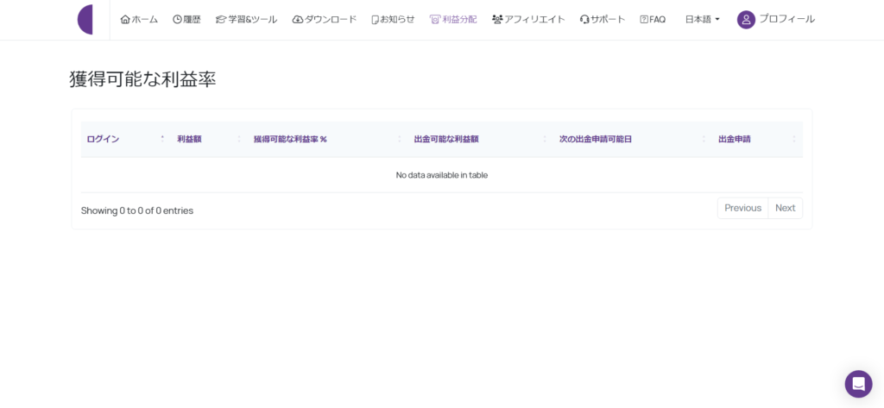Viewport: 884px width, 408px height.
Task: Open the アフィリエイト page
Action: 528,19
